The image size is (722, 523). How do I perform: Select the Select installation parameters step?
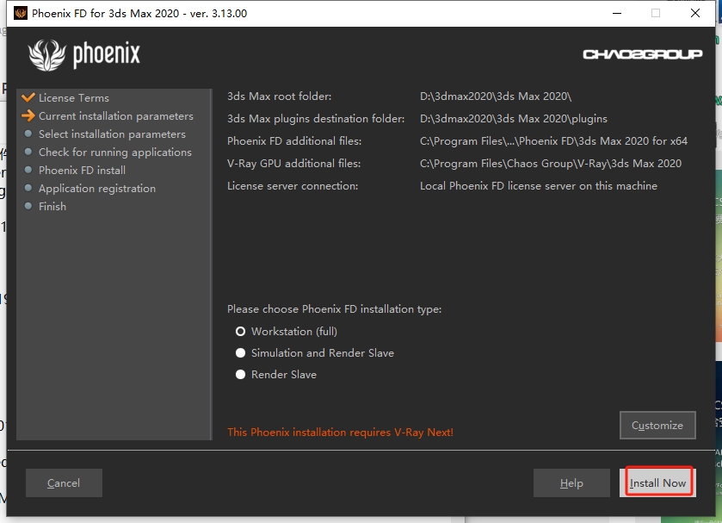click(x=112, y=134)
